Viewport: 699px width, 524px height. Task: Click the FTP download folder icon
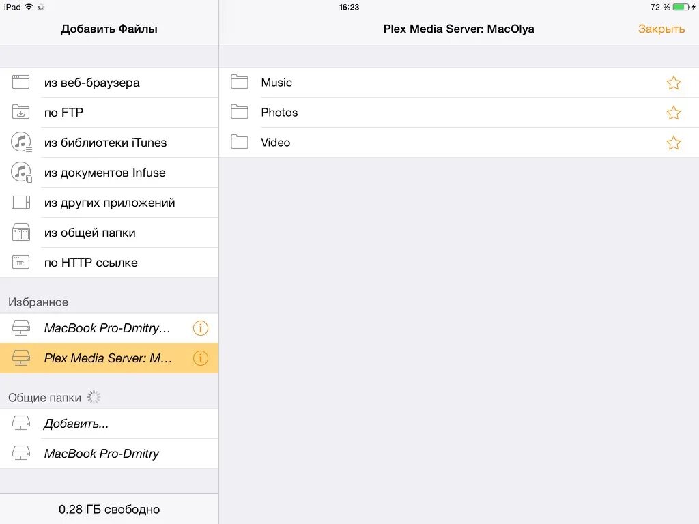coord(20,113)
